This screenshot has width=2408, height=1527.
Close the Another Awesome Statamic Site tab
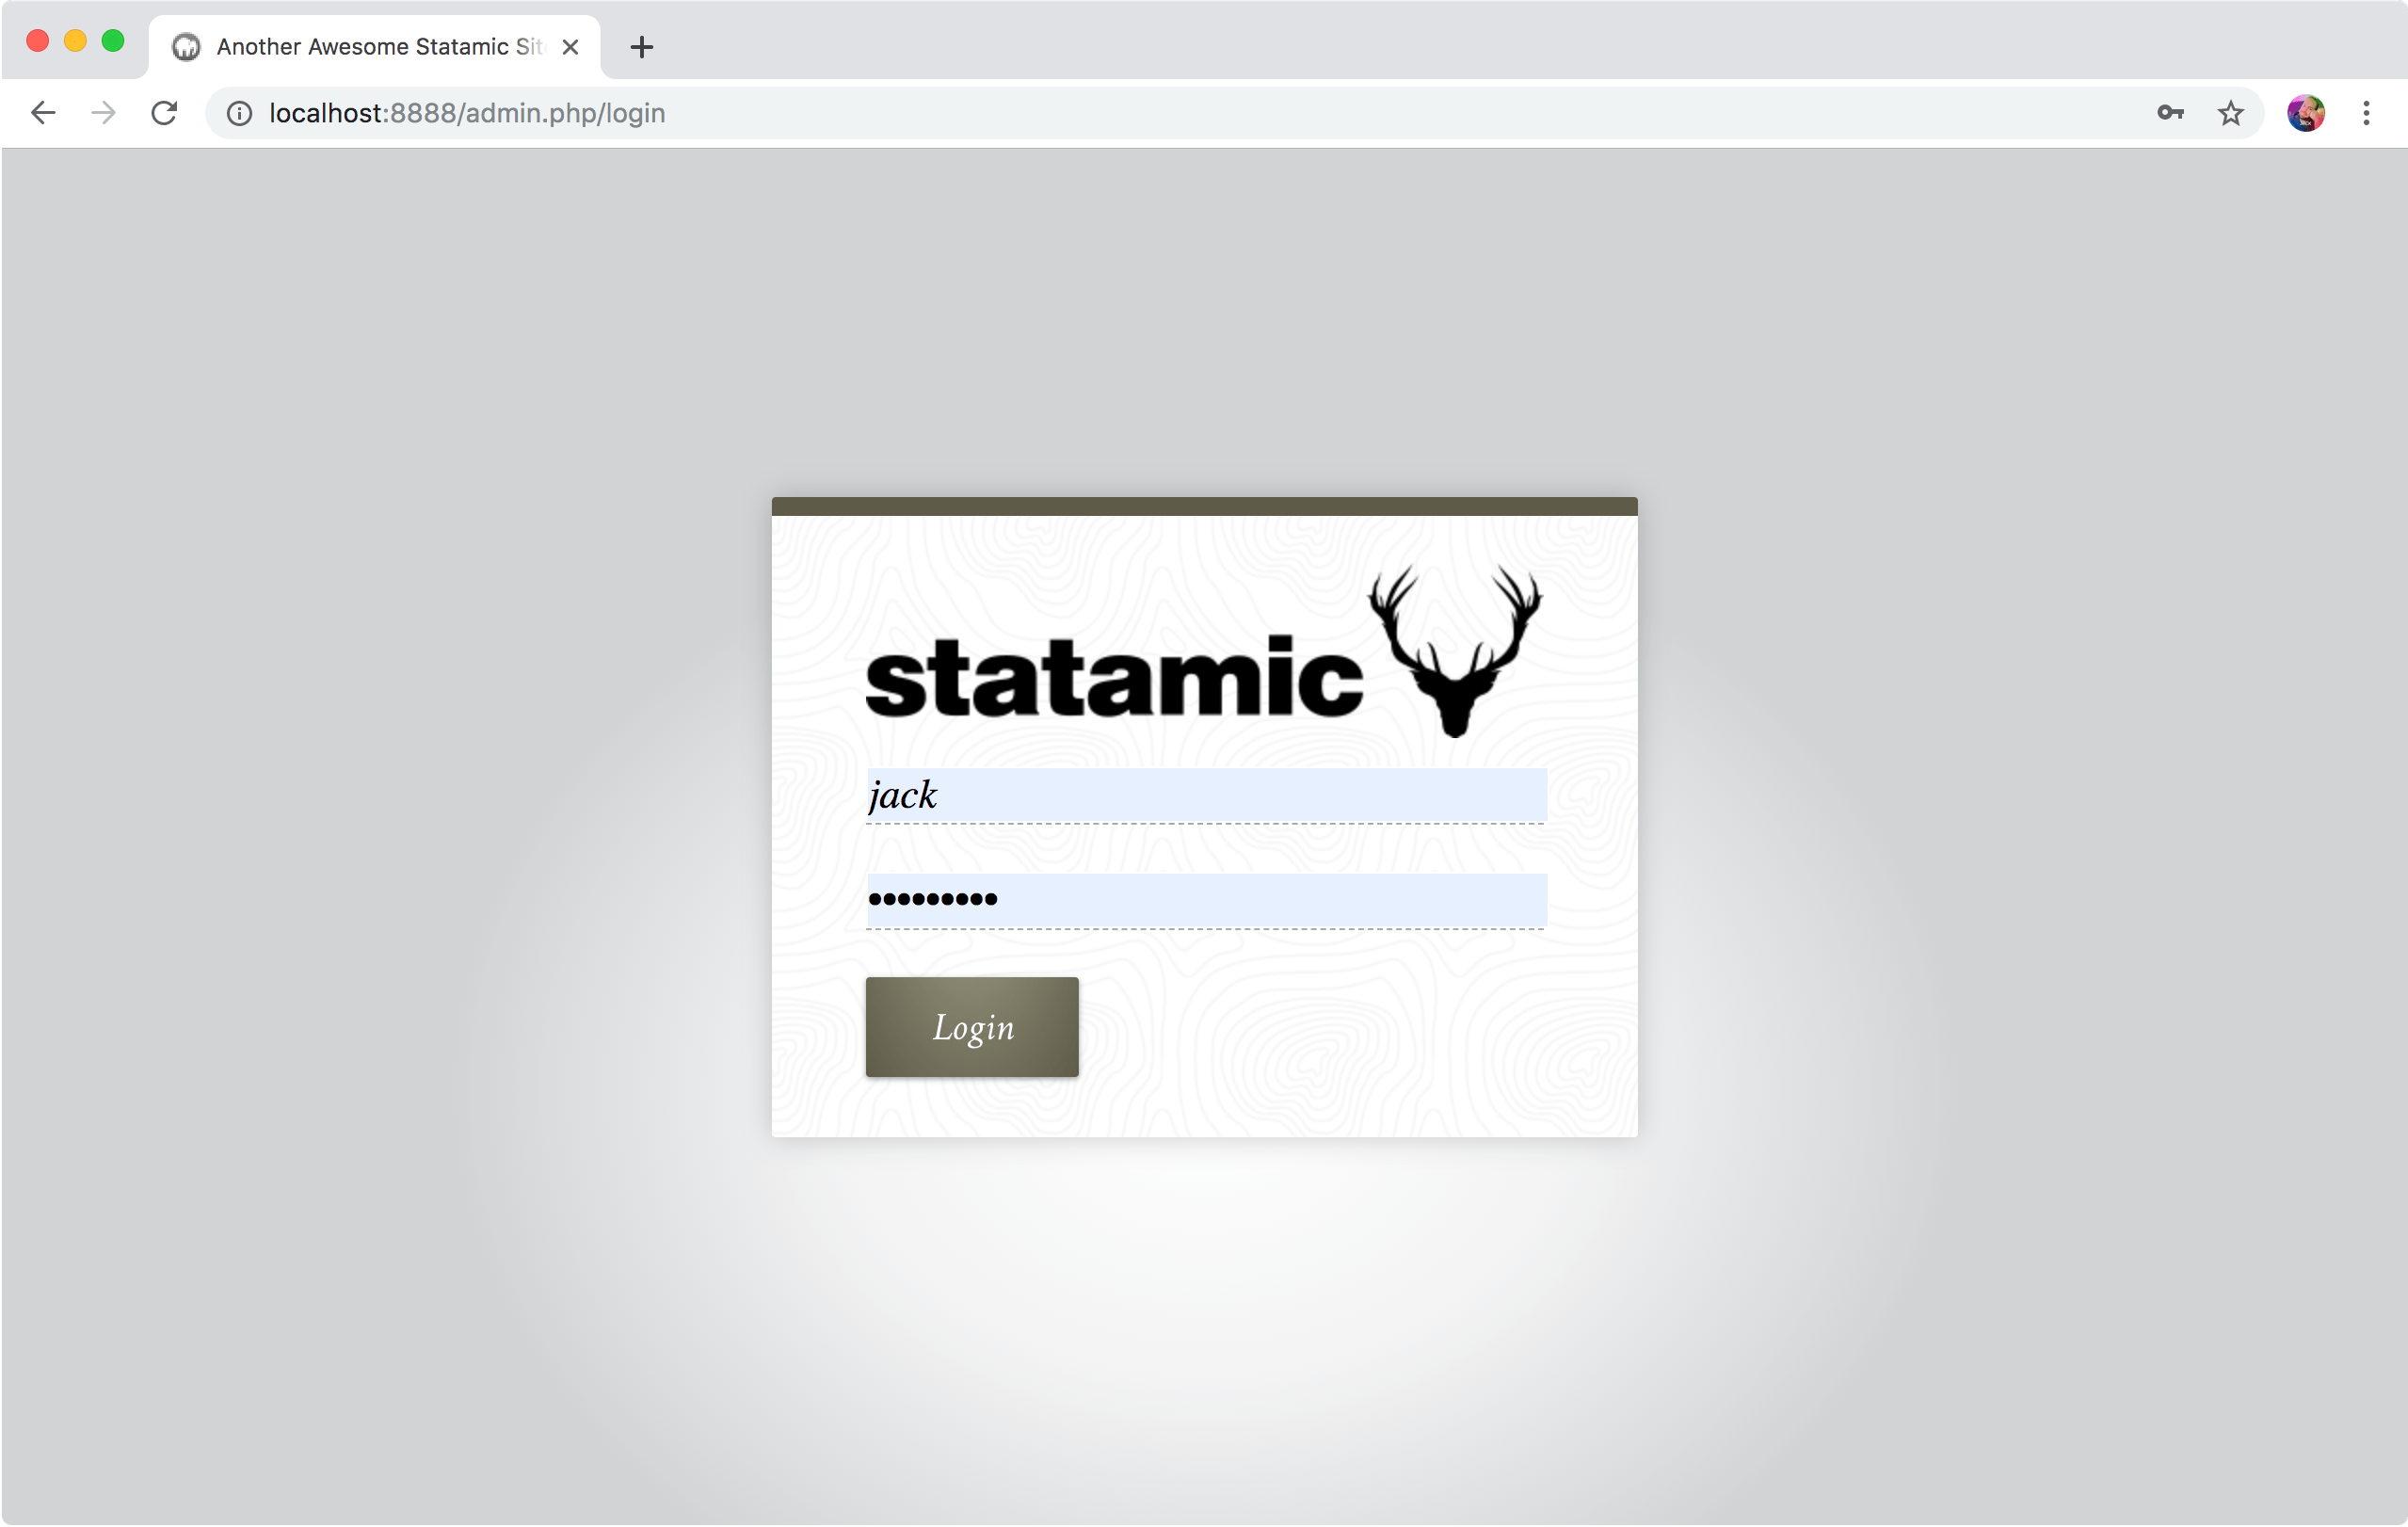571,47
